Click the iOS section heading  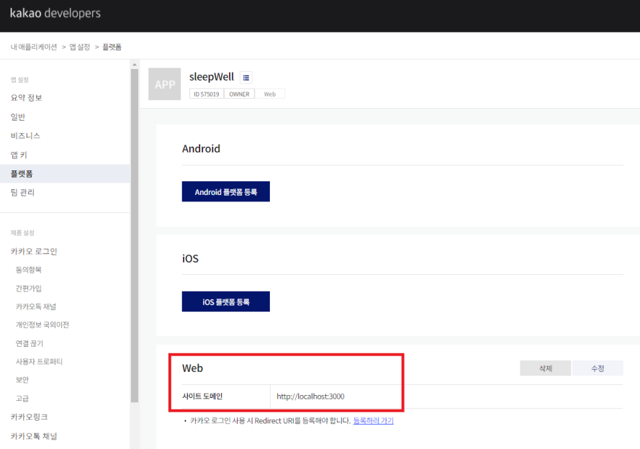click(190, 258)
